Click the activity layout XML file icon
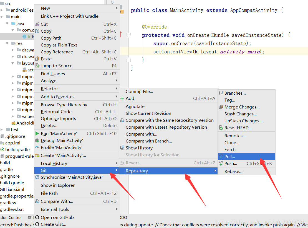This screenshot has height=228, width=308. (x=24, y=70)
